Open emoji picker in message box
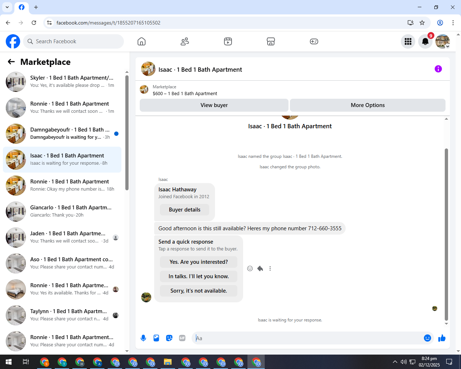 click(x=428, y=338)
